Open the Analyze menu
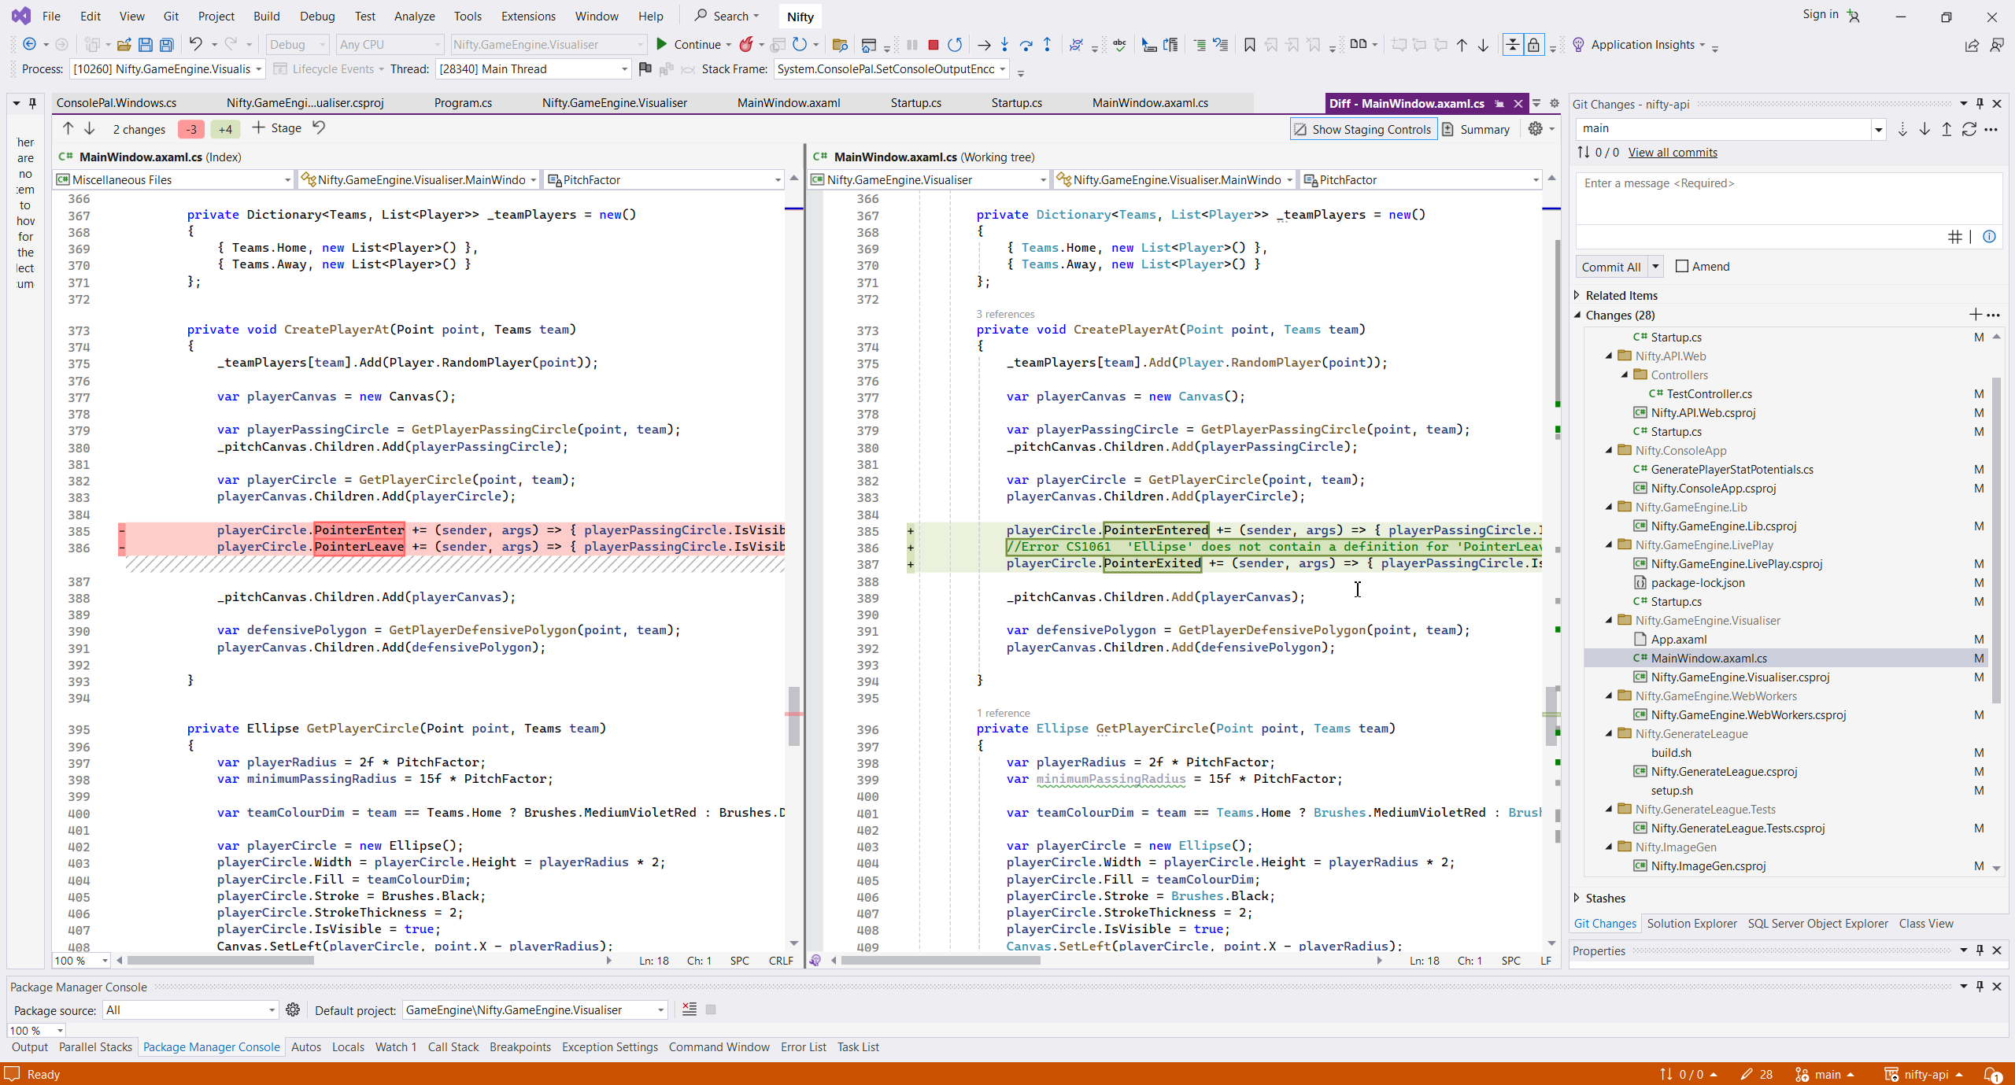Image resolution: width=2015 pixels, height=1085 pixels. [414, 16]
